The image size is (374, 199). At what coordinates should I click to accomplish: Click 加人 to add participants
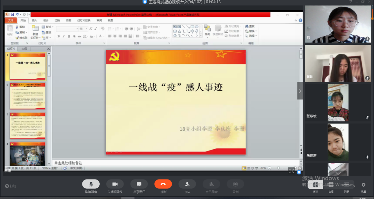(187, 184)
